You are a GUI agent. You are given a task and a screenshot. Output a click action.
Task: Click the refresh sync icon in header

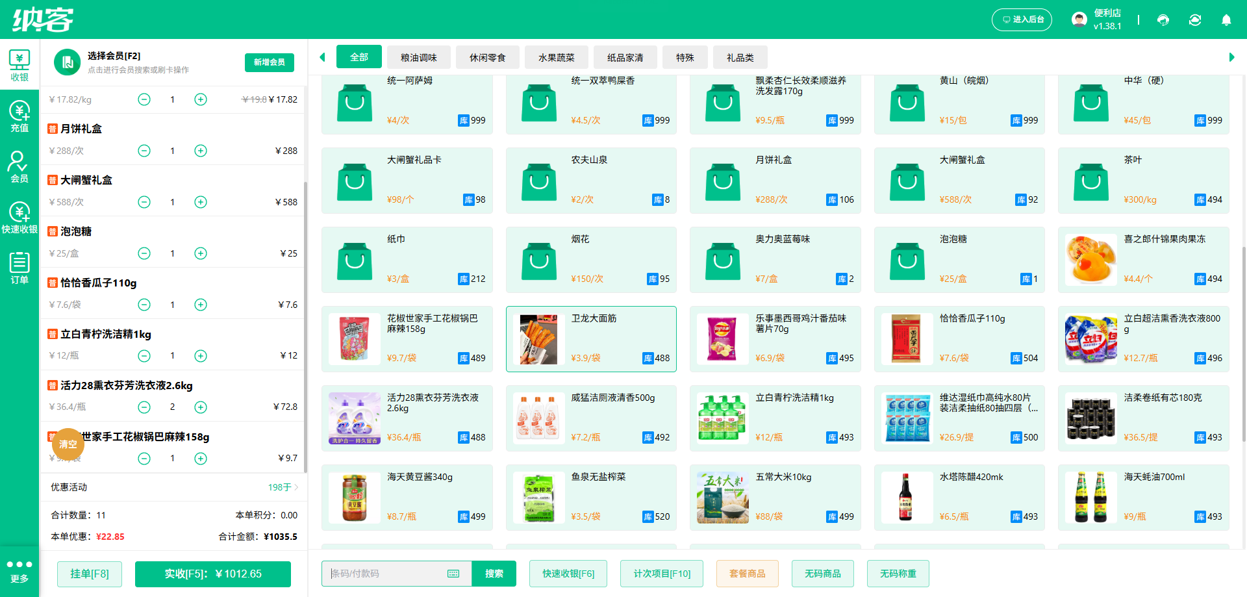[x=1195, y=20]
